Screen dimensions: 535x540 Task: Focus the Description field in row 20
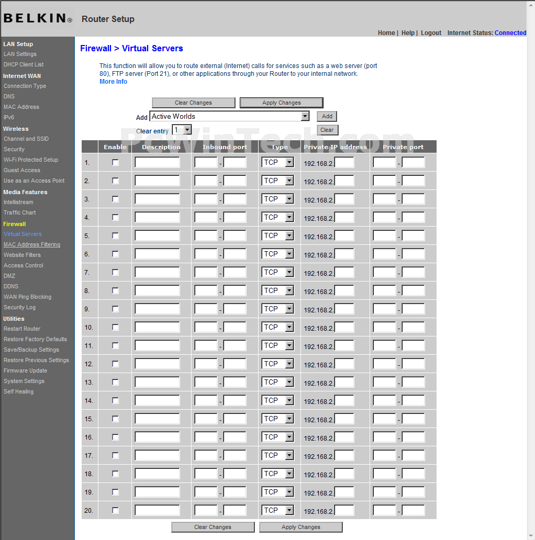[x=157, y=510]
